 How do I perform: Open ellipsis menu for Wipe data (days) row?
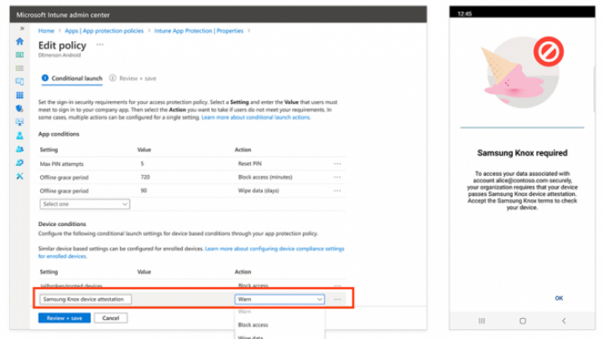click(x=337, y=191)
